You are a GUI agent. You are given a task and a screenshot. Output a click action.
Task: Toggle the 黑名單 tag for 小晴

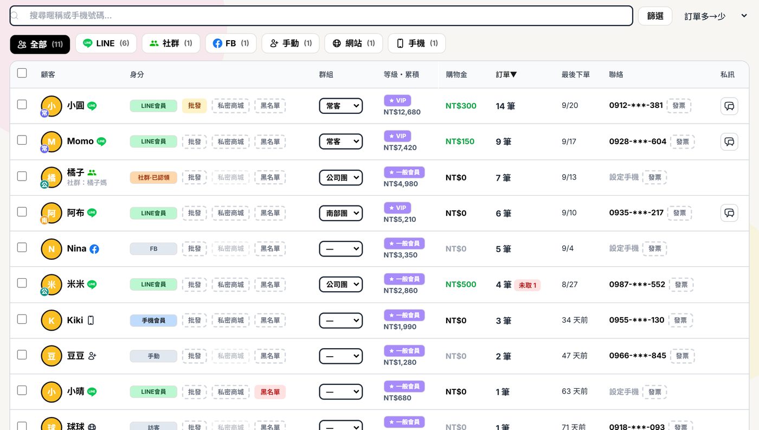coord(270,392)
